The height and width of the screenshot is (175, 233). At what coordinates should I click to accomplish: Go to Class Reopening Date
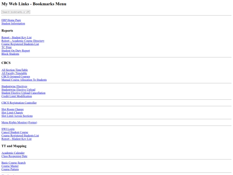(x=14, y=156)
